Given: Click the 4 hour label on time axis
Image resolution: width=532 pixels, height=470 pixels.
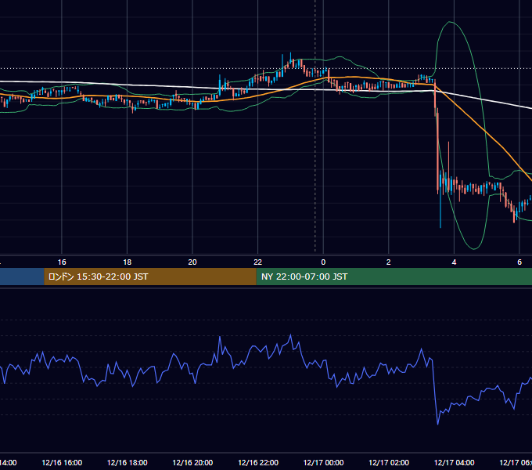Looking at the screenshot, I should (454, 262).
